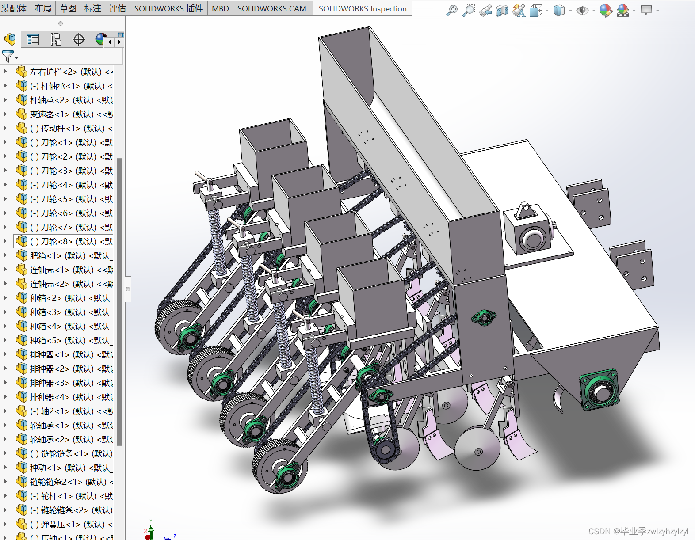Click the tree filter funnel icon
The width and height of the screenshot is (695, 540).
(x=8, y=56)
